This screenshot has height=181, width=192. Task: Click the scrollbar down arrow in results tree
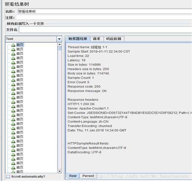(x=60, y=171)
